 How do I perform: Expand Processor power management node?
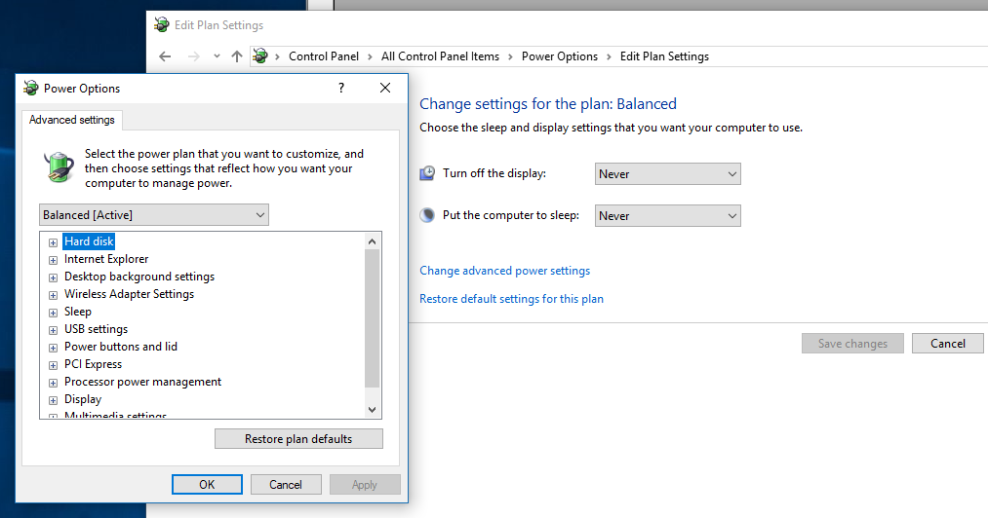(54, 382)
